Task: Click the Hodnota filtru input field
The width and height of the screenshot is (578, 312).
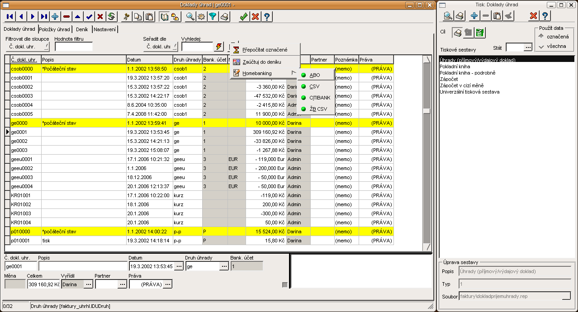Action: point(73,47)
